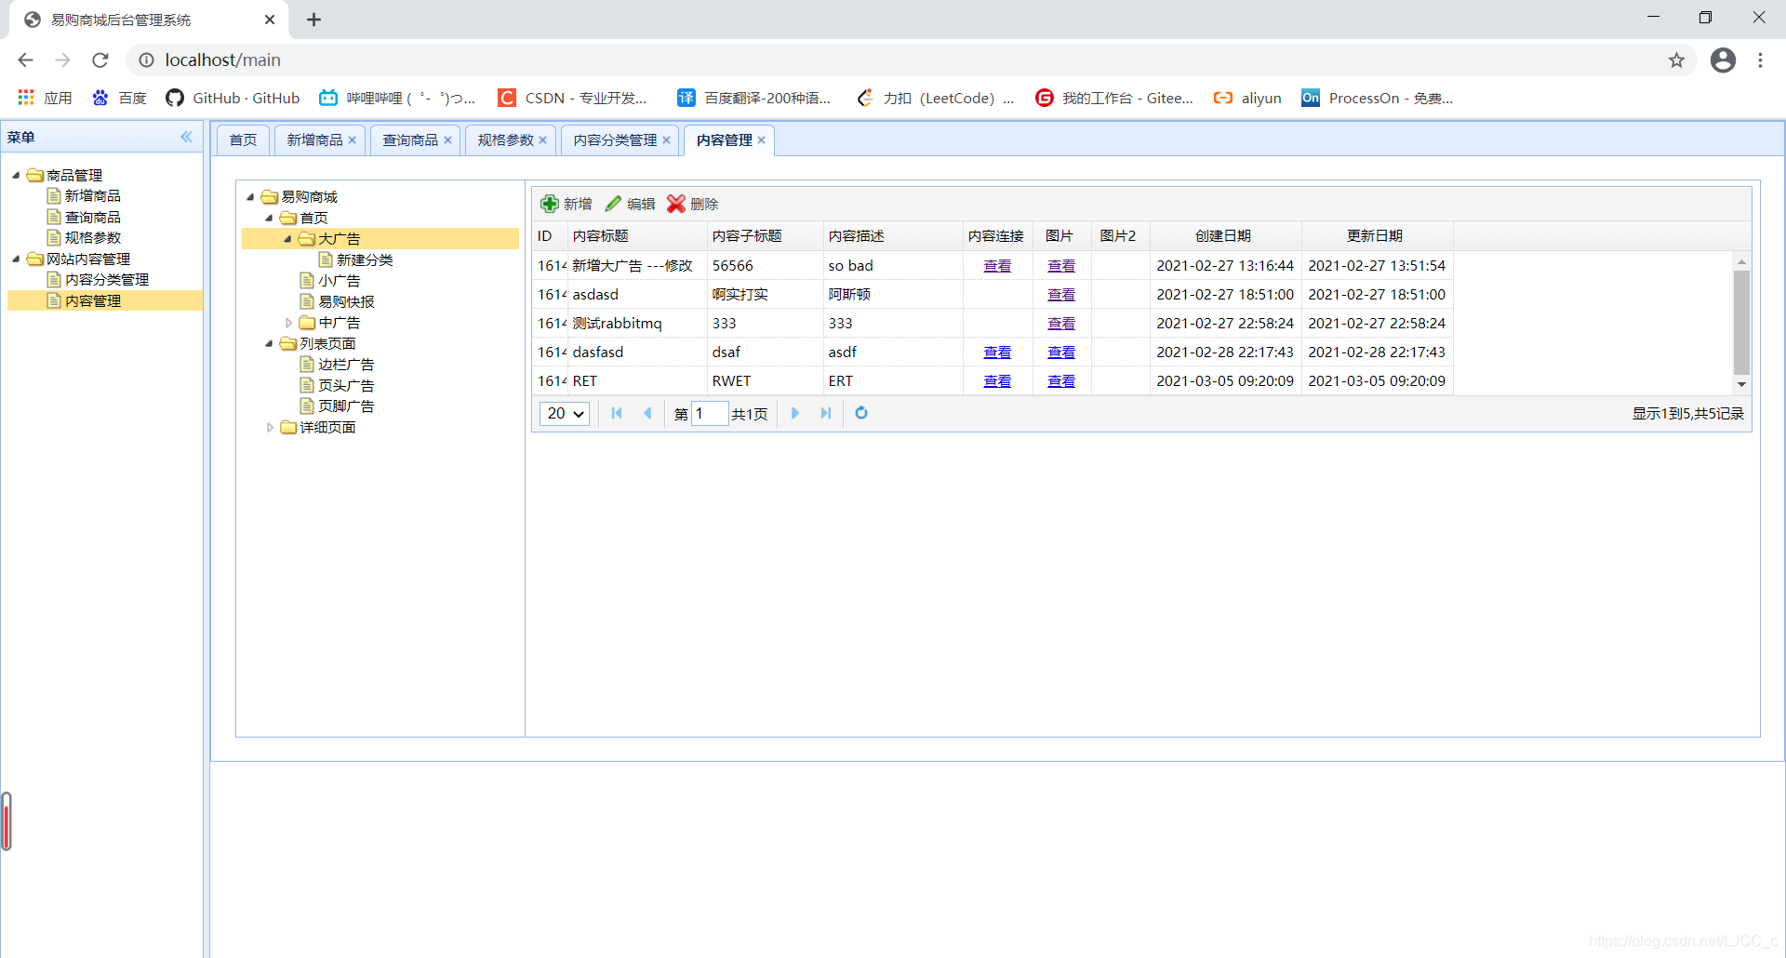Viewport: 1786px width, 958px height.
Task: Open 图片 查看 link for RET row
Action: [x=1061, y=381]
